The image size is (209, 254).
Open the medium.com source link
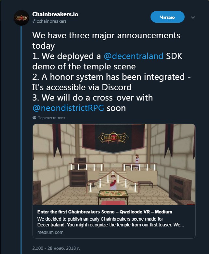(x=50, y=232)
